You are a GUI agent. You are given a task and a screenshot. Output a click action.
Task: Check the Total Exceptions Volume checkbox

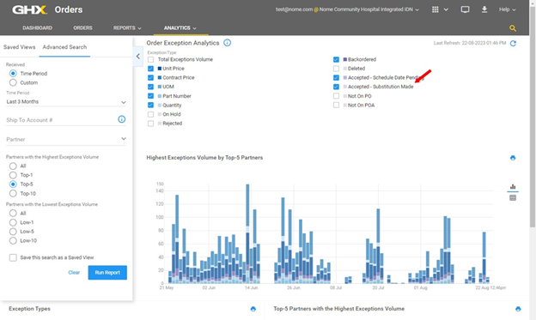(x=151, y=59)
